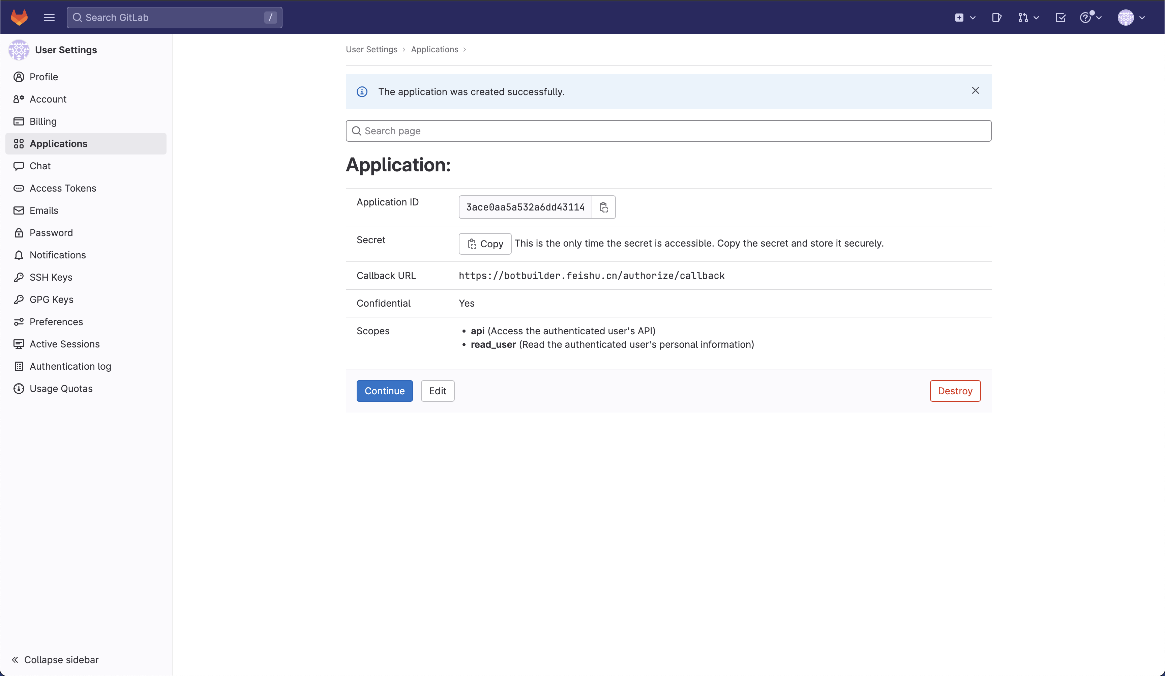
Task: Copy the Application ID using clipboard icon
Action: (603, 207)
